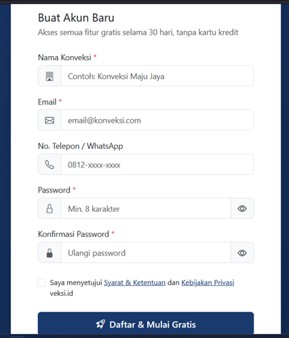Open the Kebijakan Privasi link
289x338 pixels.
click(x=208, y=283)
